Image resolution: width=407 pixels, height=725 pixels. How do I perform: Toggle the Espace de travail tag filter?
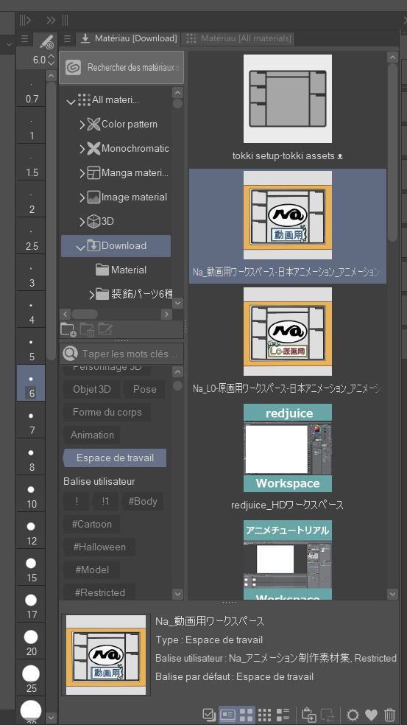coord(115,458)
